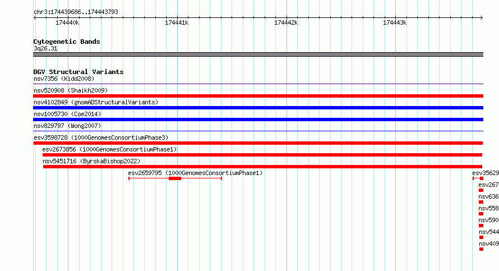Click the right arrowhead of the ruler

coord(482,17)
